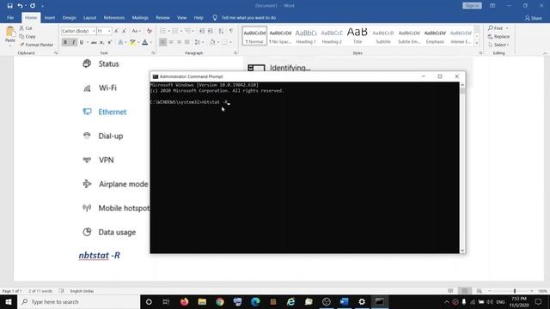Justify the paragraph text
Viewport: 550px width, 309px height.
pyautogui.click(x=187, y=42)
